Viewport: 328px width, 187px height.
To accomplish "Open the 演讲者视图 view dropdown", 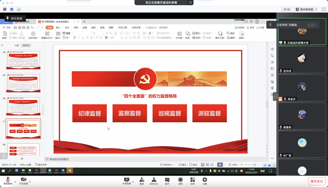I will [x=306, y=9].
